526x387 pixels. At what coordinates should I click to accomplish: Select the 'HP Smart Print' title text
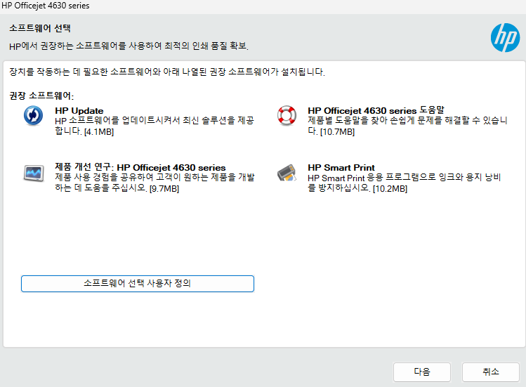[341, 167]
